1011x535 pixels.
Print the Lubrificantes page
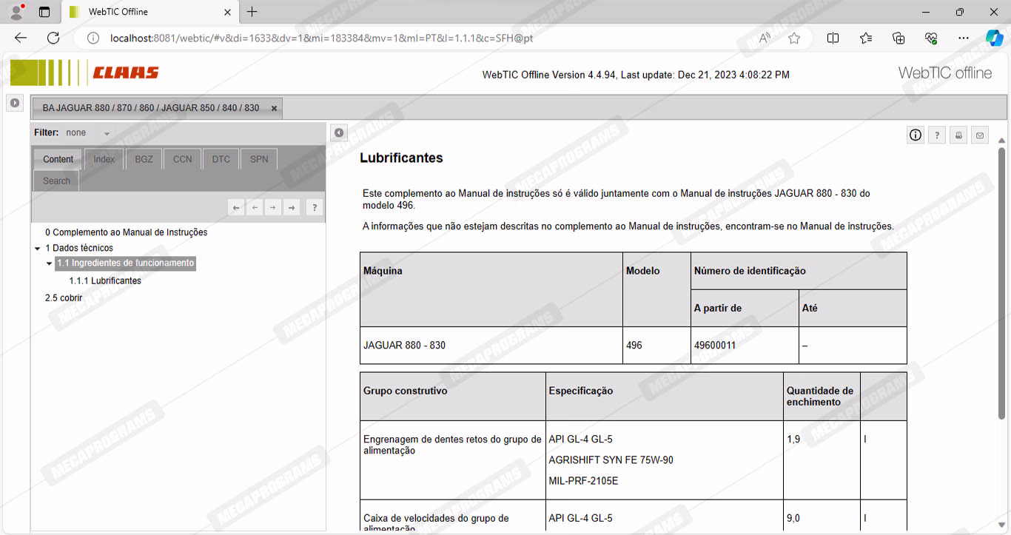coord(958,135)
